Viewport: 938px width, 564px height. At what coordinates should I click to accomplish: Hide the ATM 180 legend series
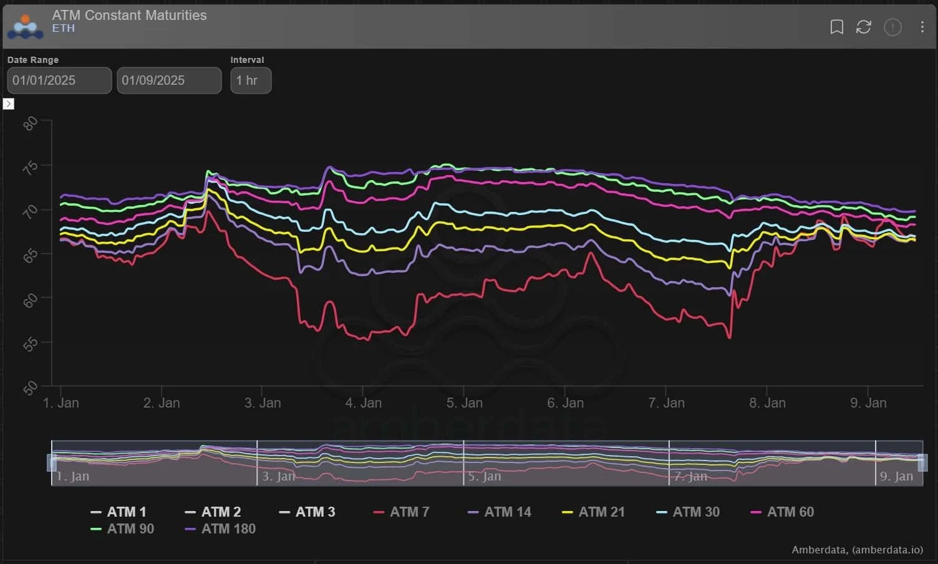click(x=220, y=528)
